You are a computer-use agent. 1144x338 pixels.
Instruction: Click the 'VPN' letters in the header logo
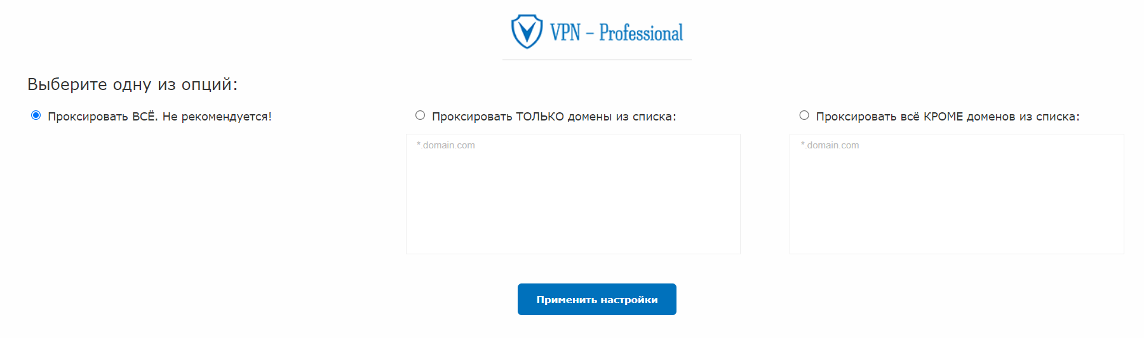pos(565,32)
